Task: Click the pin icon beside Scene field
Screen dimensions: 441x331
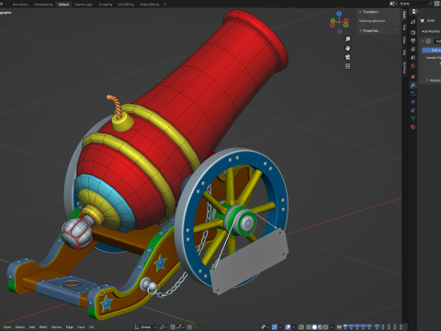Action: pos(431,4)
